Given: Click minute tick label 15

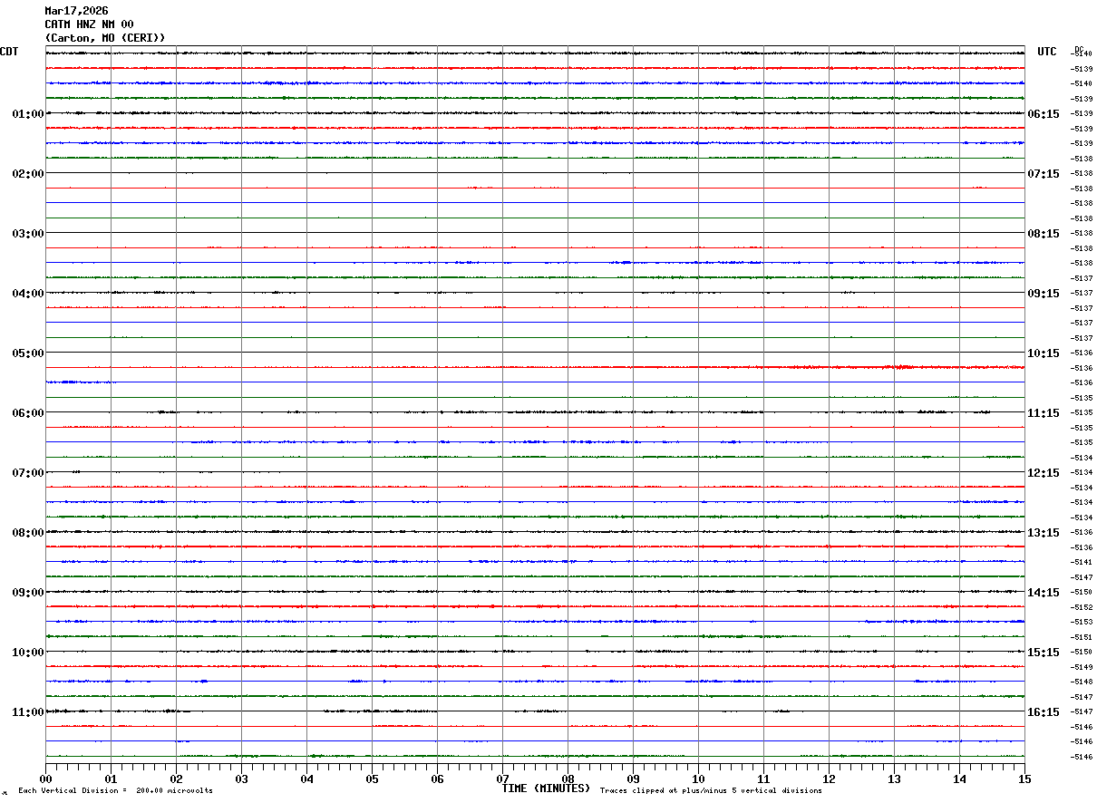Looking at the screenshot, I should click(x=1024, y=779).
